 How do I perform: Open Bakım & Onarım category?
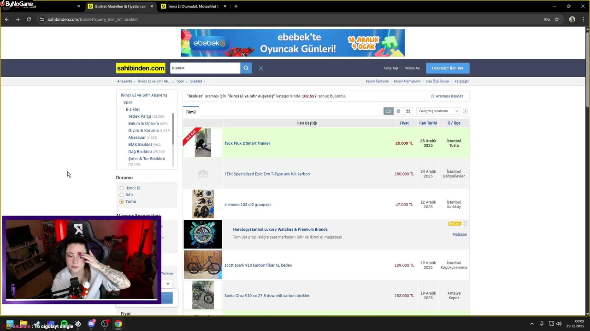[143, 123]
